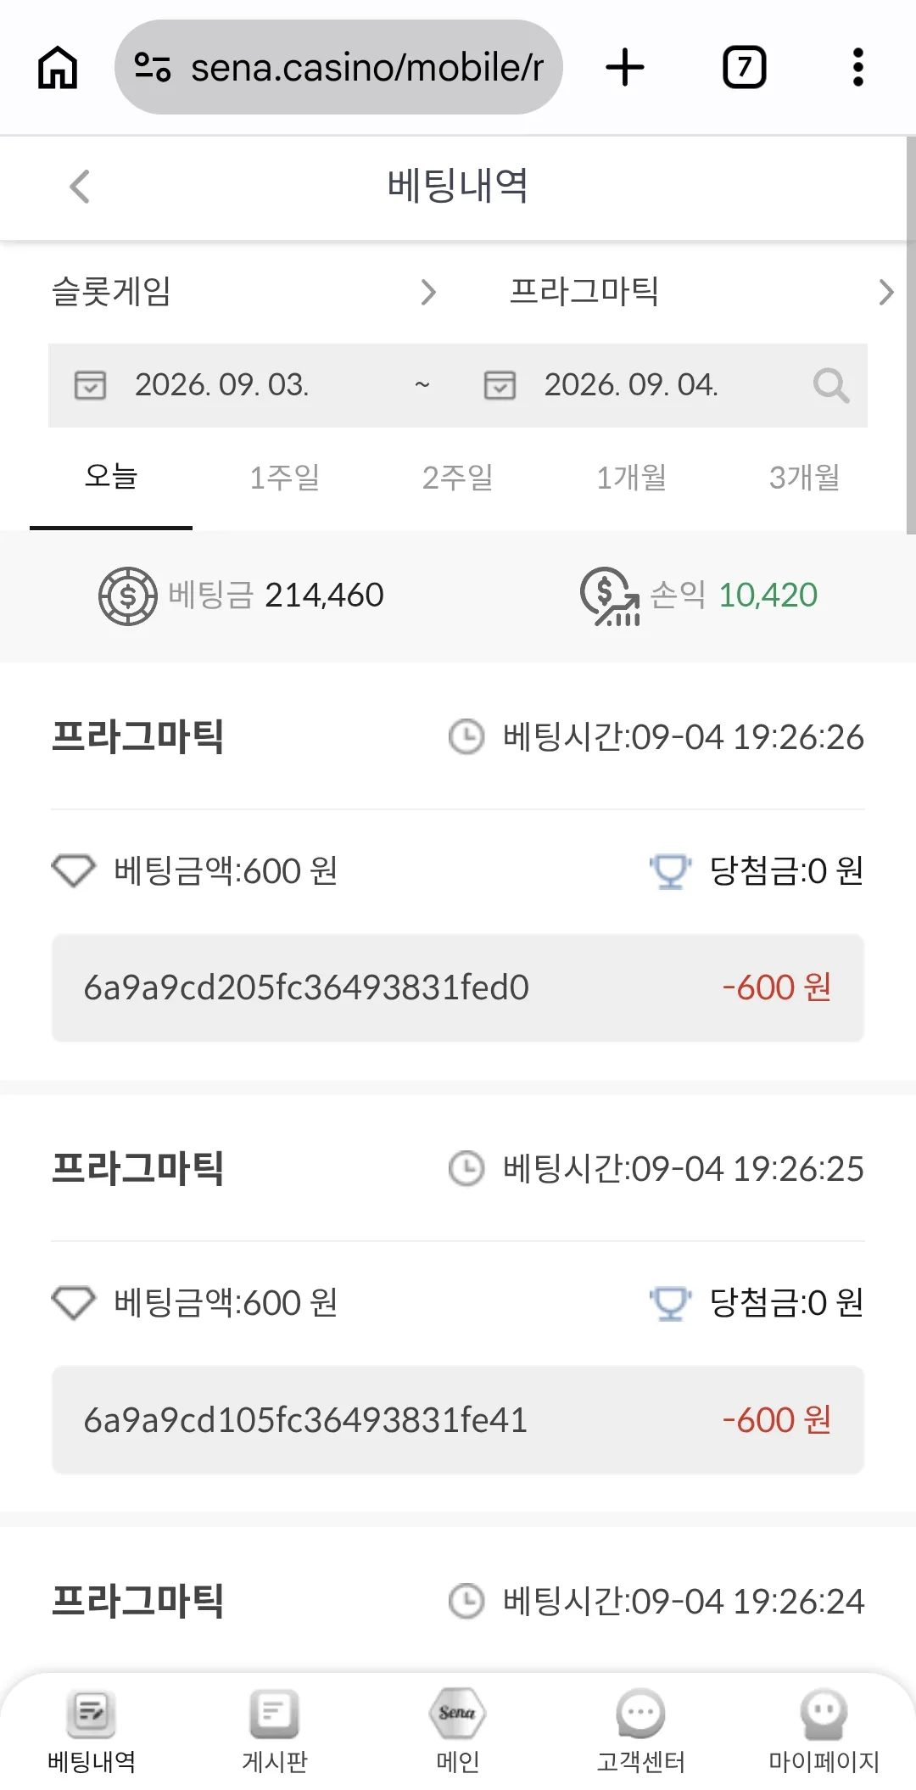This screenshot has height=1790, width=916.
Task: Expand the 프라그마틱 provider selector
Action: pyautogui.click(x=701, y=292)
